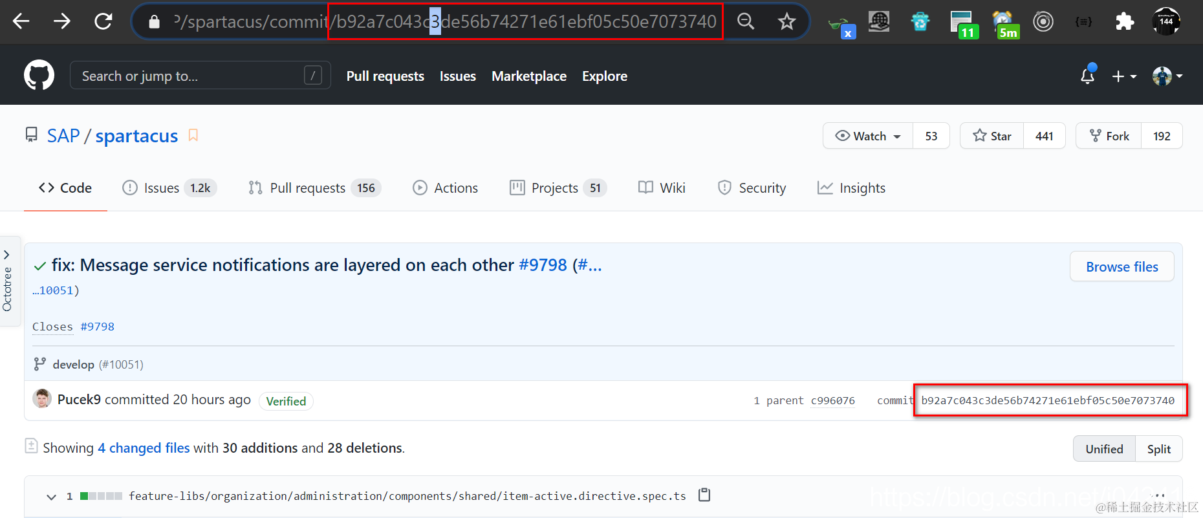View the 53 watchers count

(x=931, y=136)
